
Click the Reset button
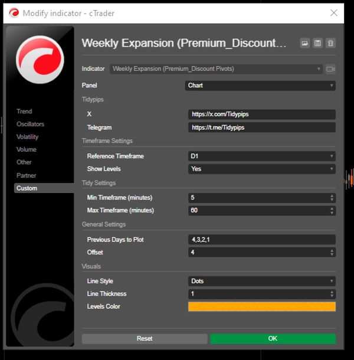pyautogui.click(x=145, y=338)
